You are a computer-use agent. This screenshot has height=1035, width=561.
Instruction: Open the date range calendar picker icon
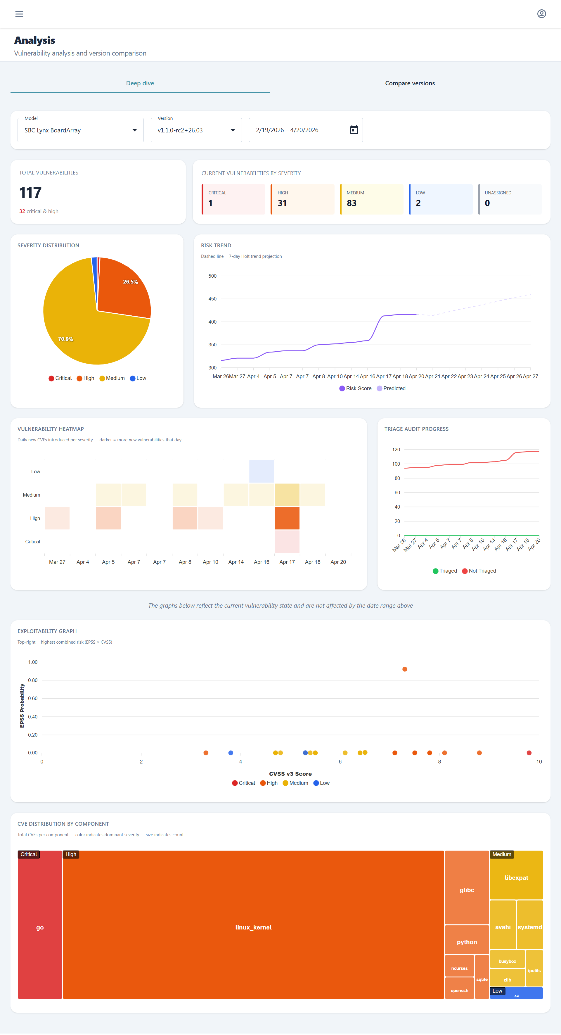[x=354, y=130]
